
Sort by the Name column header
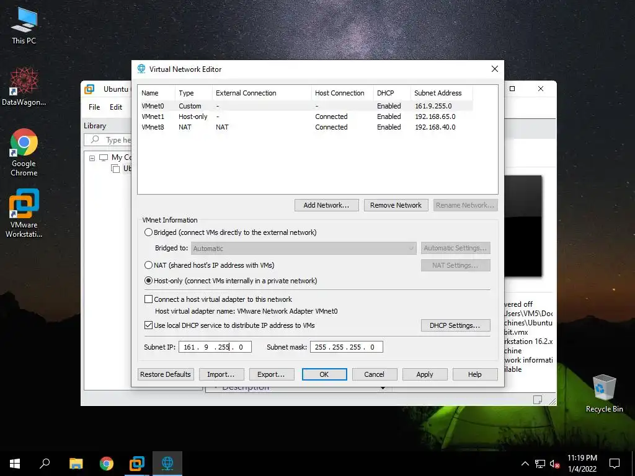click(156, 93)
